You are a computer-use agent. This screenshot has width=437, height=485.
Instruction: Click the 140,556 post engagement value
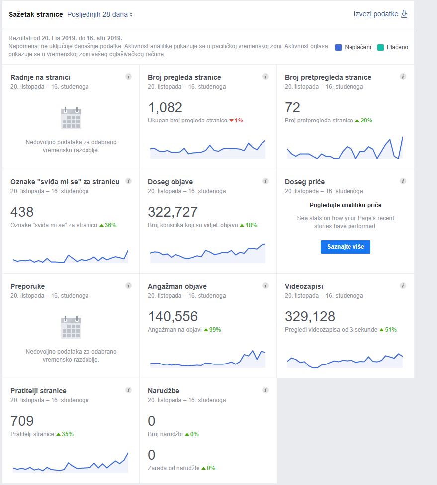[x=173, y=316]
